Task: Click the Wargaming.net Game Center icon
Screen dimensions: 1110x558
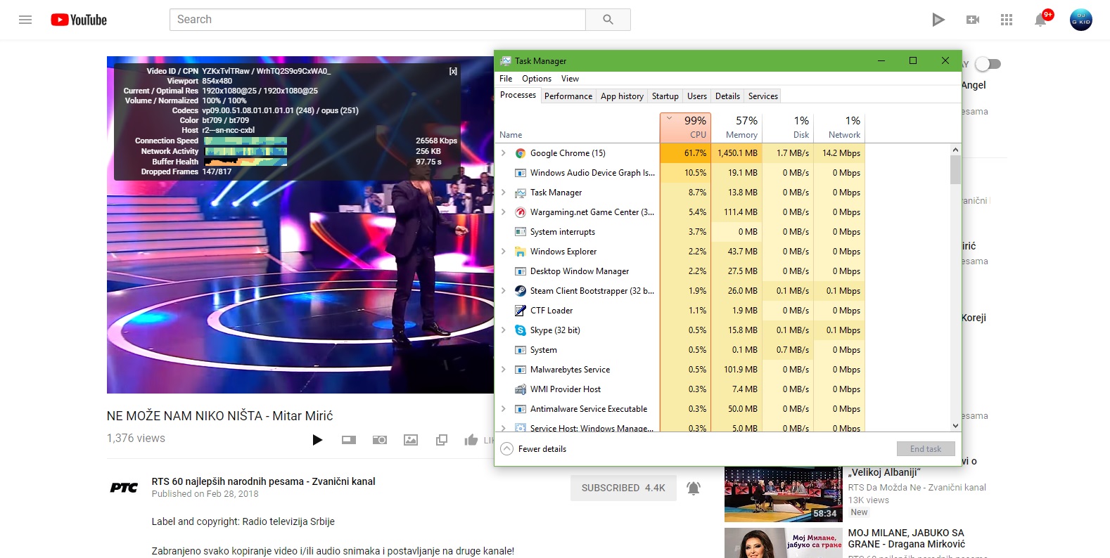Action: point(521,212)
